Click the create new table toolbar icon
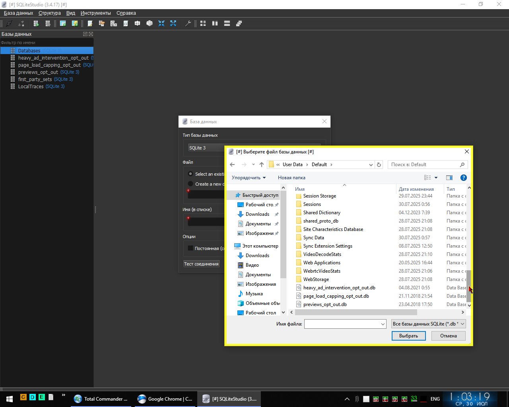The height and width of the screenshot is (407, 509). click(x=63, y=23)
